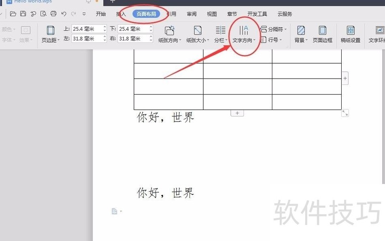385x241 pixels.
Task: Expand the 分栏 dropdown arrow
Action: pos(226,40)
